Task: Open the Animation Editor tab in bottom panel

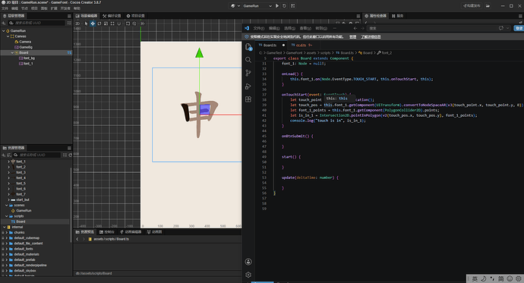Action: [x=131, y=232]
